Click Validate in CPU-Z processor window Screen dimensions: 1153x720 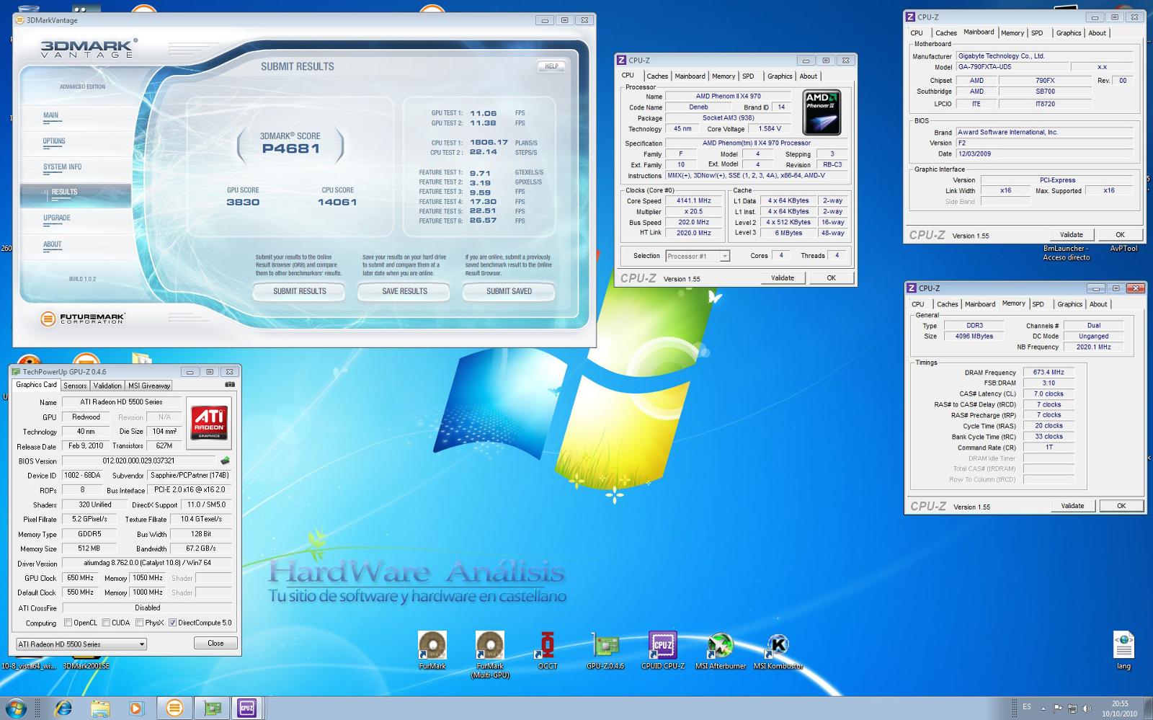pyautogui.click(x=783, y=277)
